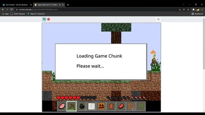
Task: Select the raw porkchop hotbar slot
Action: pyautogui.click(x=62, y=106)
